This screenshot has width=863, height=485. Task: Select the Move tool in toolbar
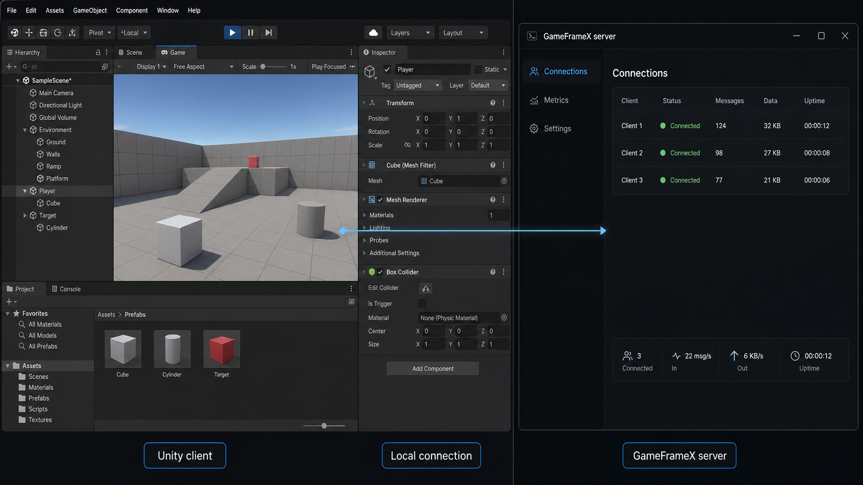[x=29, y=32]
